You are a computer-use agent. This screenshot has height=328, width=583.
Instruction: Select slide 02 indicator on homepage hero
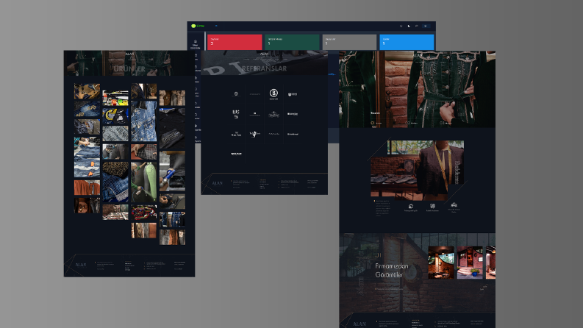[x=411, y=123]
